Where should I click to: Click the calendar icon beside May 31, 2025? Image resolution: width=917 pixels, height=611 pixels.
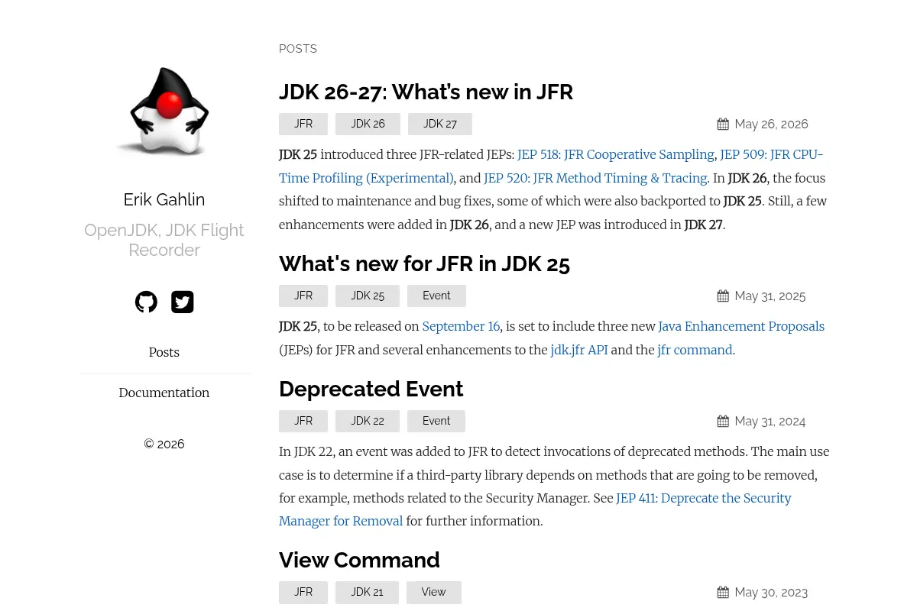(723, 296)
